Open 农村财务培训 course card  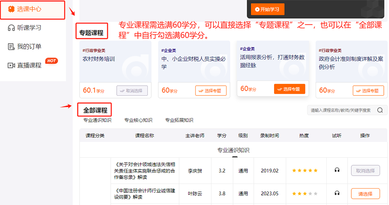(115, 61)
